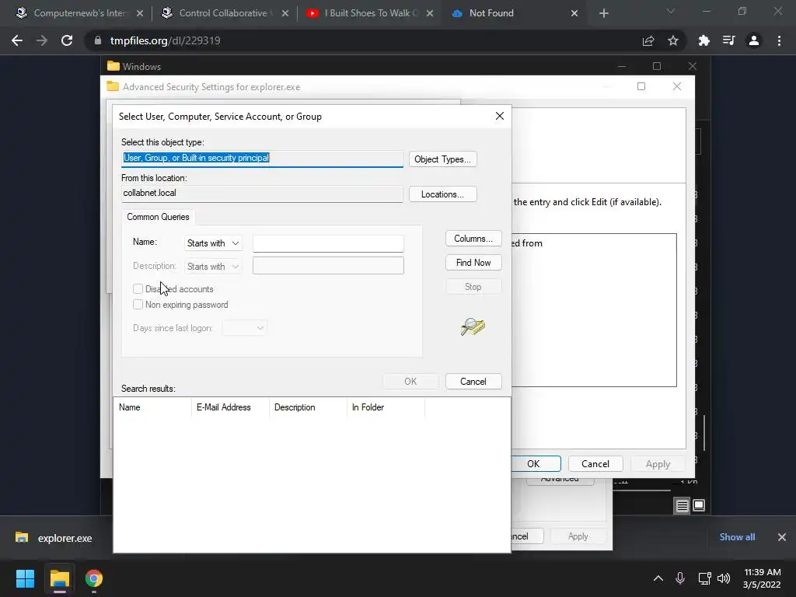Close the Not Found tab
Image resolution: width=796 pixels, height=597 pixels.
(x=574, y=13)
